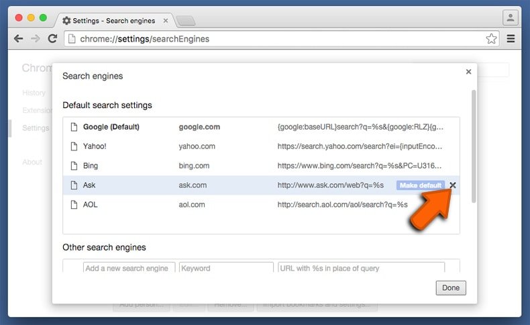Viewport: 530px width, 325px height.
Task: Select the Google (Default) row name
Action: [x=111, y=127]
